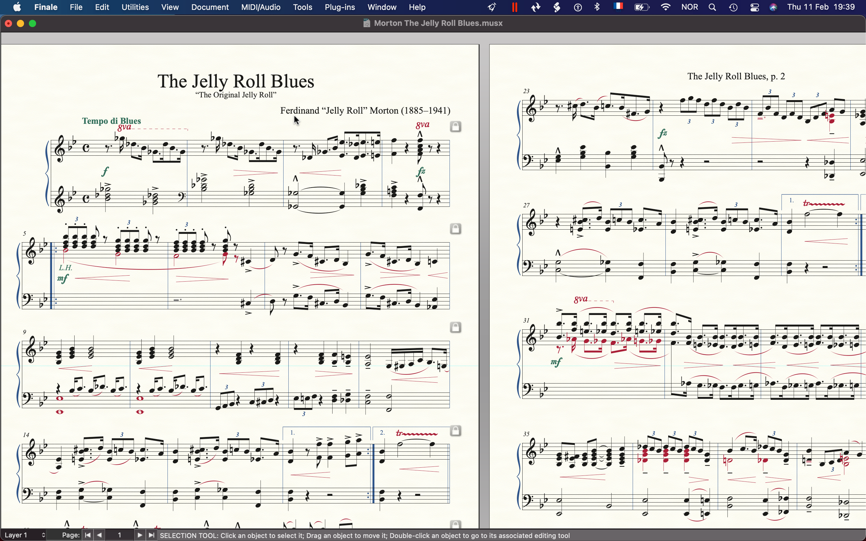Select the fz marking in measure 4

(x=422, y=171)
